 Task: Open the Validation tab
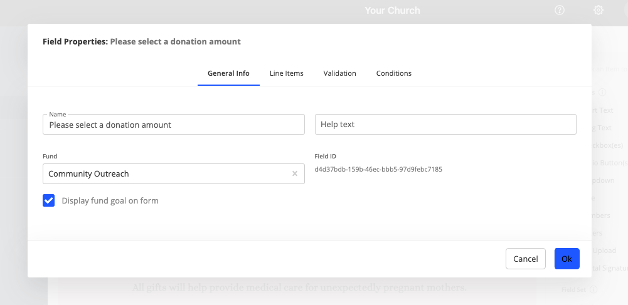click(x=339, y=73)
